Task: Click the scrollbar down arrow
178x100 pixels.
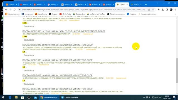Action: point(177,94)
